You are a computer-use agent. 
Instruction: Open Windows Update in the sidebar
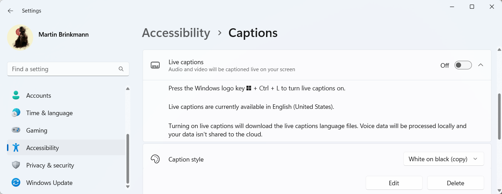[66, 183]
